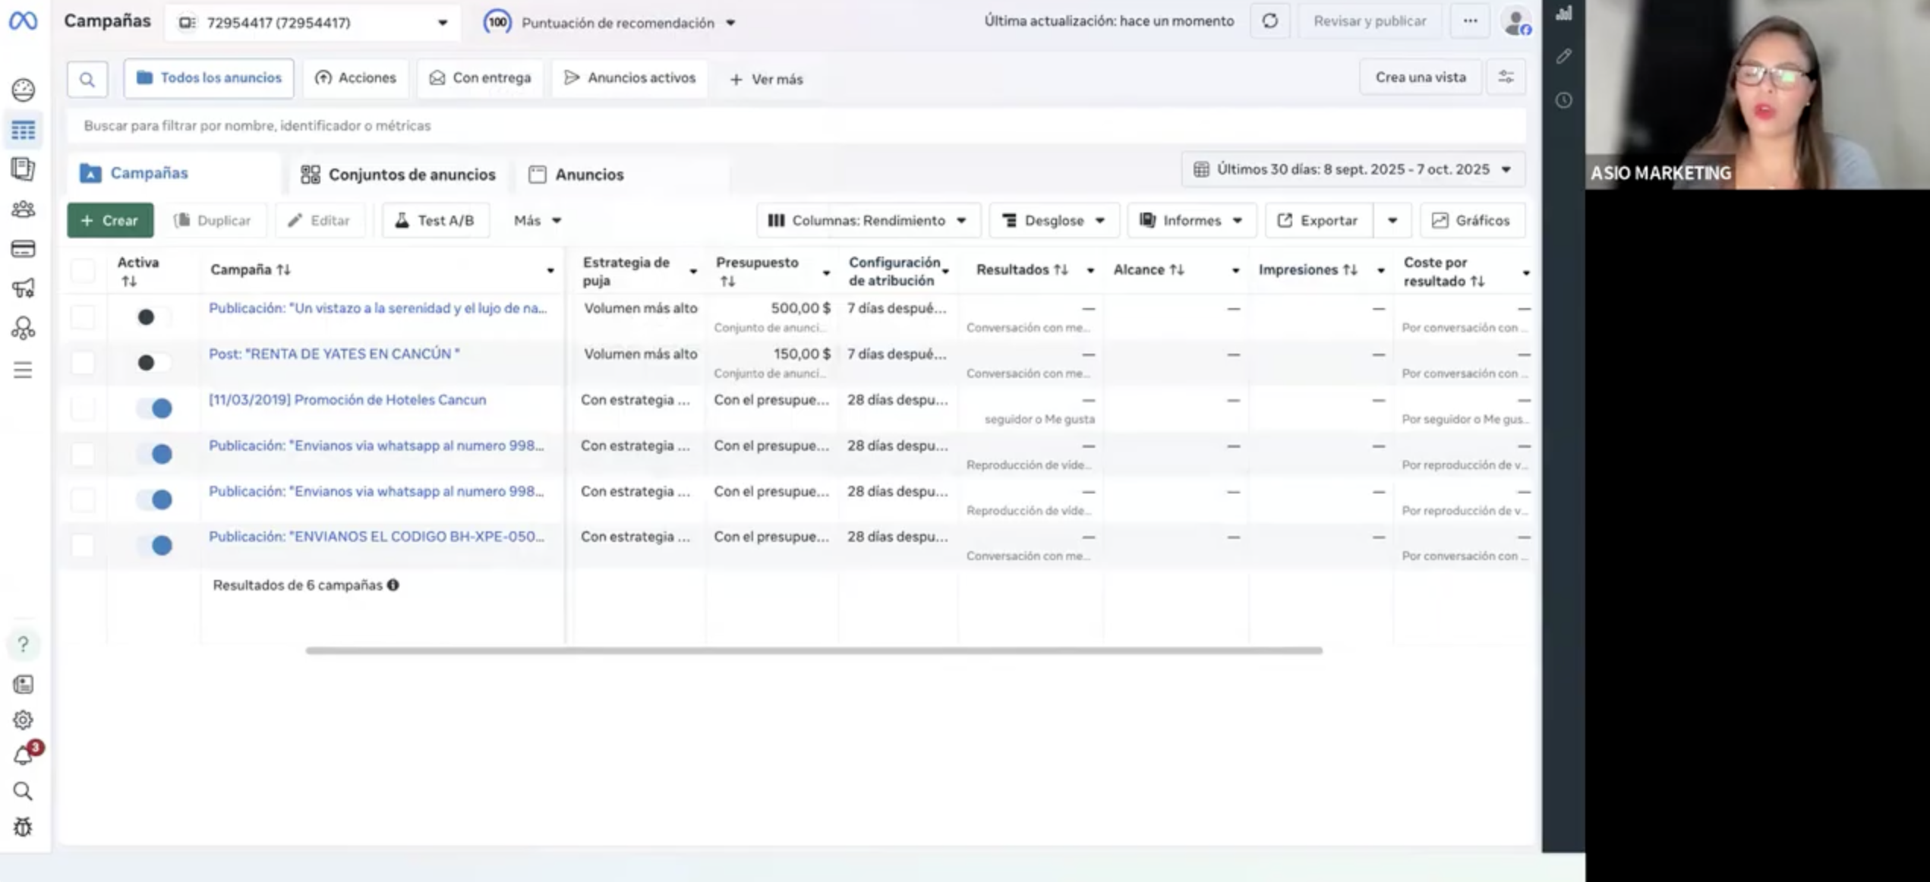Click the green Crear button
1930x882 pixels.
tap(110, 220)
